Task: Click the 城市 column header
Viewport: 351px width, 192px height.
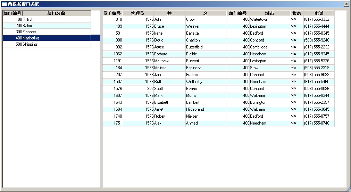Action: [269, 13]
